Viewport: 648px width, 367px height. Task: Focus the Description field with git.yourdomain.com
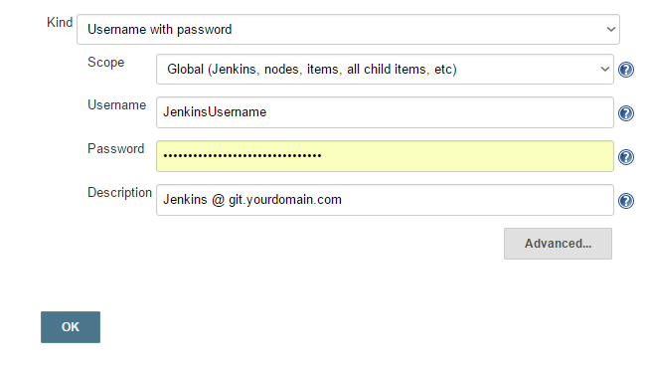pos(385,200)
